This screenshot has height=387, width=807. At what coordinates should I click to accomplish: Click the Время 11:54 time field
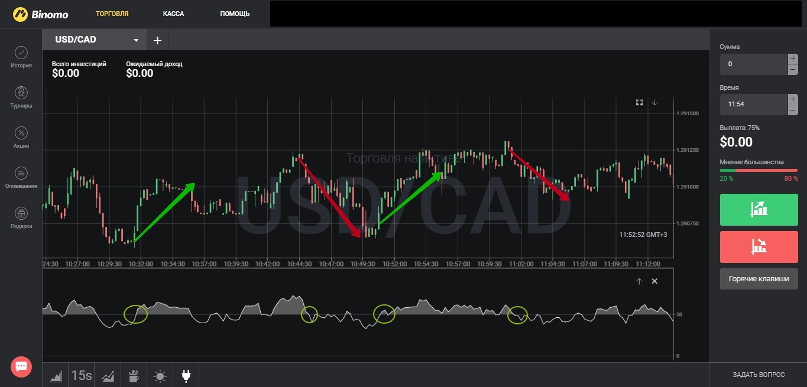click(754, 104)
